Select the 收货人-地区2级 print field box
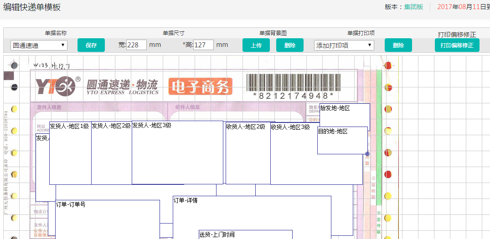This screenshot has height=239, width=490. [x=248, y=155]
